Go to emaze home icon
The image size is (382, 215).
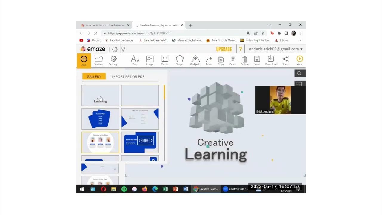(x=115, y=49)
